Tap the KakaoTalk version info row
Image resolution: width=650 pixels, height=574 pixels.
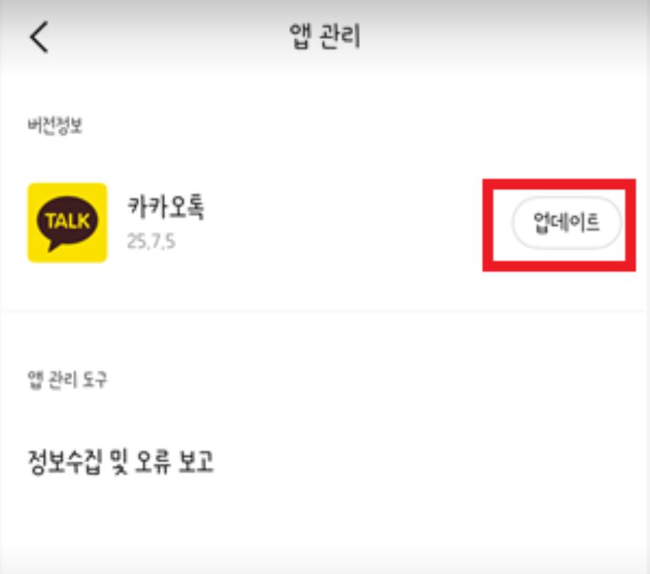(x=325, y=223)
